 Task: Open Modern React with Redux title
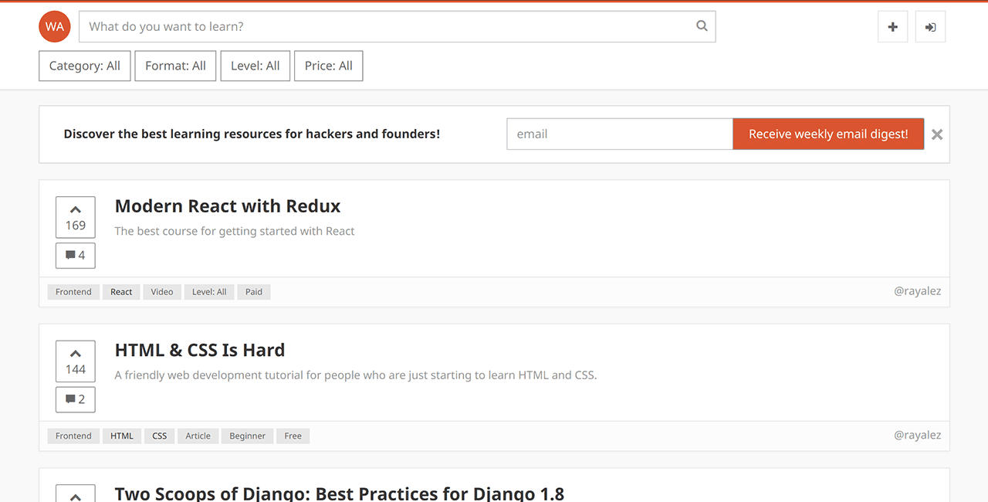(228, 206)
